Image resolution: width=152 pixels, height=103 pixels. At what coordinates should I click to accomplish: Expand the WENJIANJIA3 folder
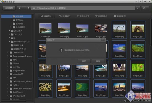(8, 96)
